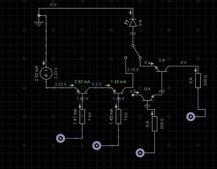Click the lower 300 Ω resistor near bottom center
The width and height of the screenshot is (217, 169).
154,124
